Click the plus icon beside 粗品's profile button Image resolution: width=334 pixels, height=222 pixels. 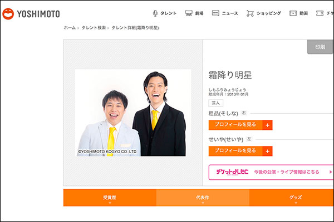click(268, 125)
